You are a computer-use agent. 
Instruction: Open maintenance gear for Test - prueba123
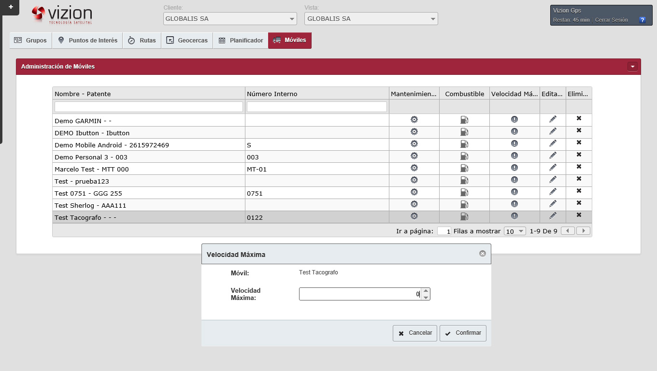tap(414, 180)
